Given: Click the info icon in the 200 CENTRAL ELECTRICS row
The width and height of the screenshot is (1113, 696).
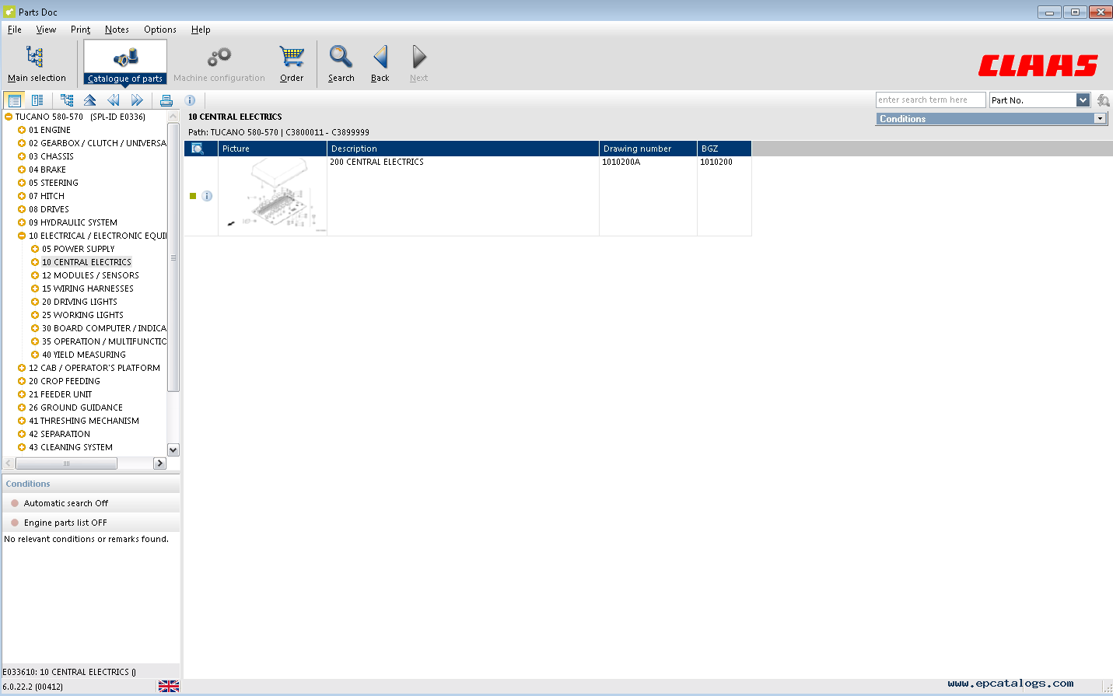Looking at the screenshot, I should point(207,196).
